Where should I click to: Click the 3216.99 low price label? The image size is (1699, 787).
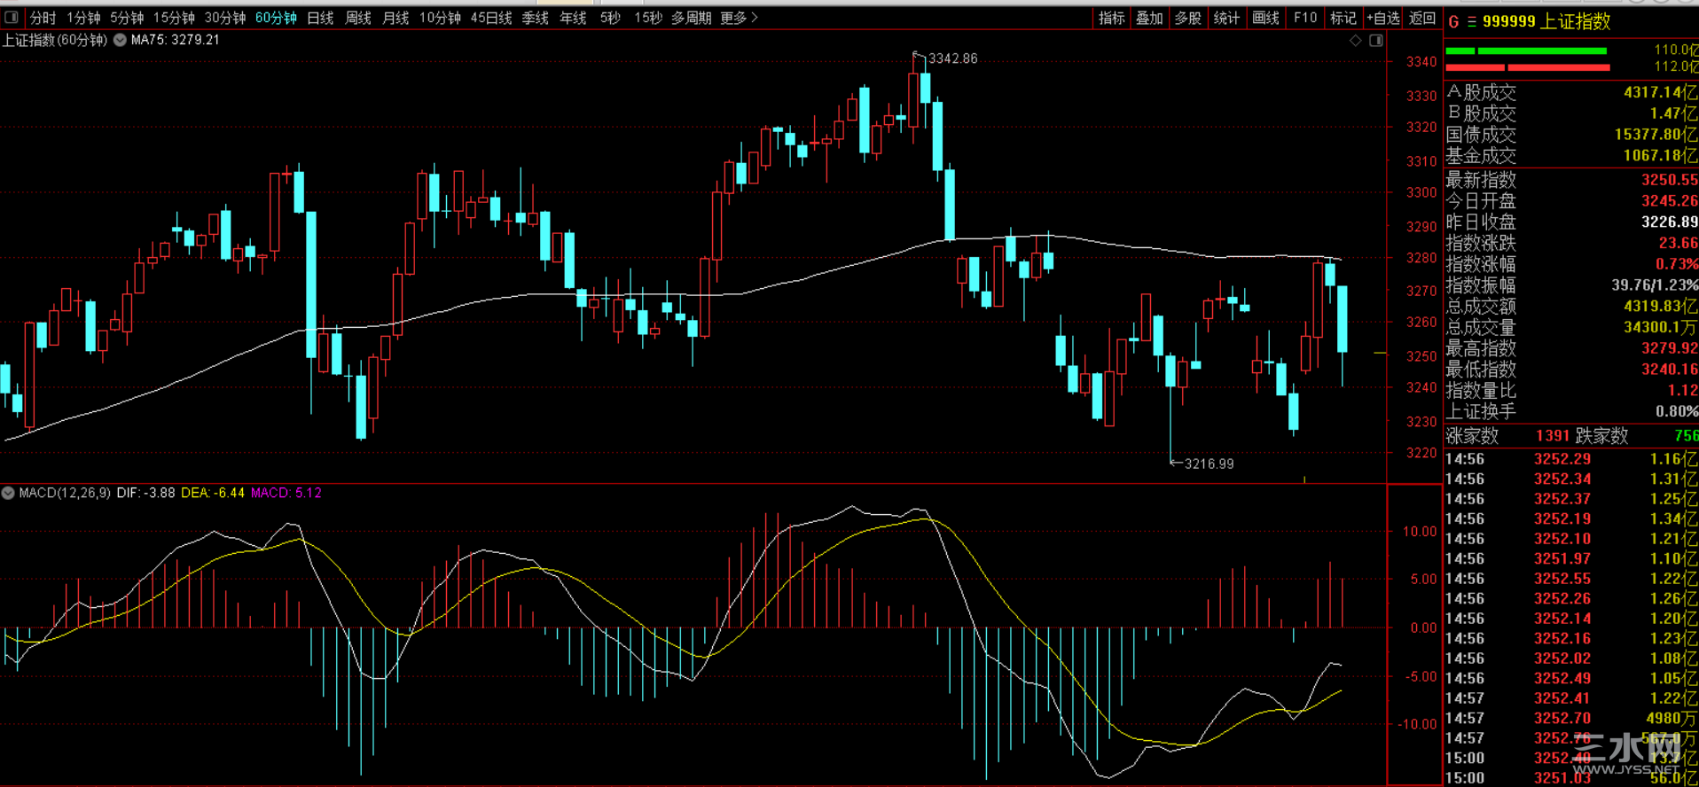tap(1209, 464)
